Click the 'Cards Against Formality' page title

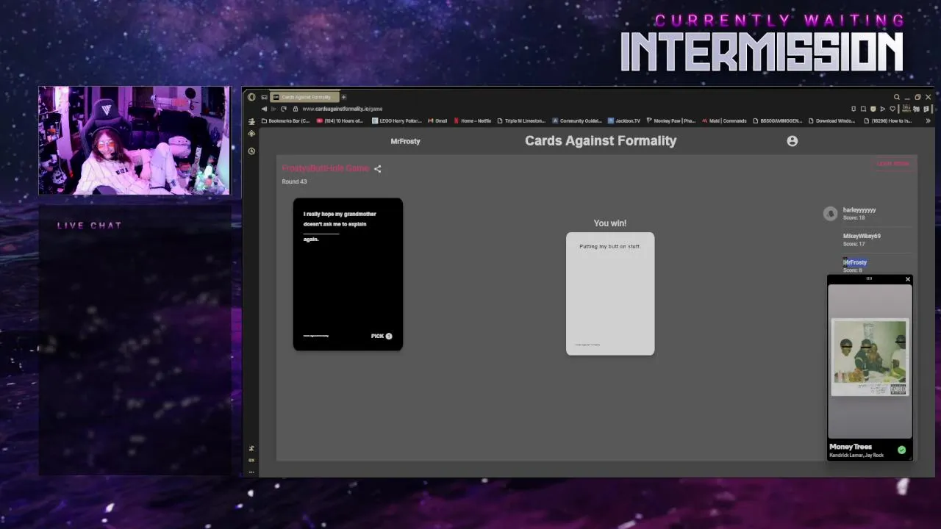[601, 141]
